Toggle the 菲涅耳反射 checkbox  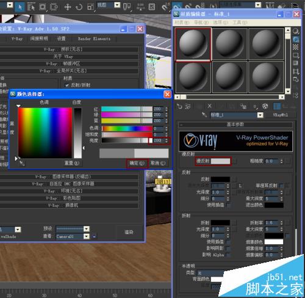tap(281, 186)
